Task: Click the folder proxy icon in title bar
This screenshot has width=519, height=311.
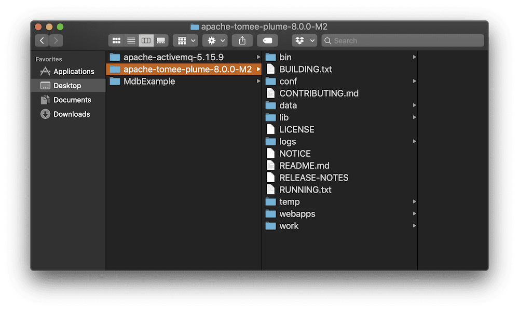Action: click(195, 26)
